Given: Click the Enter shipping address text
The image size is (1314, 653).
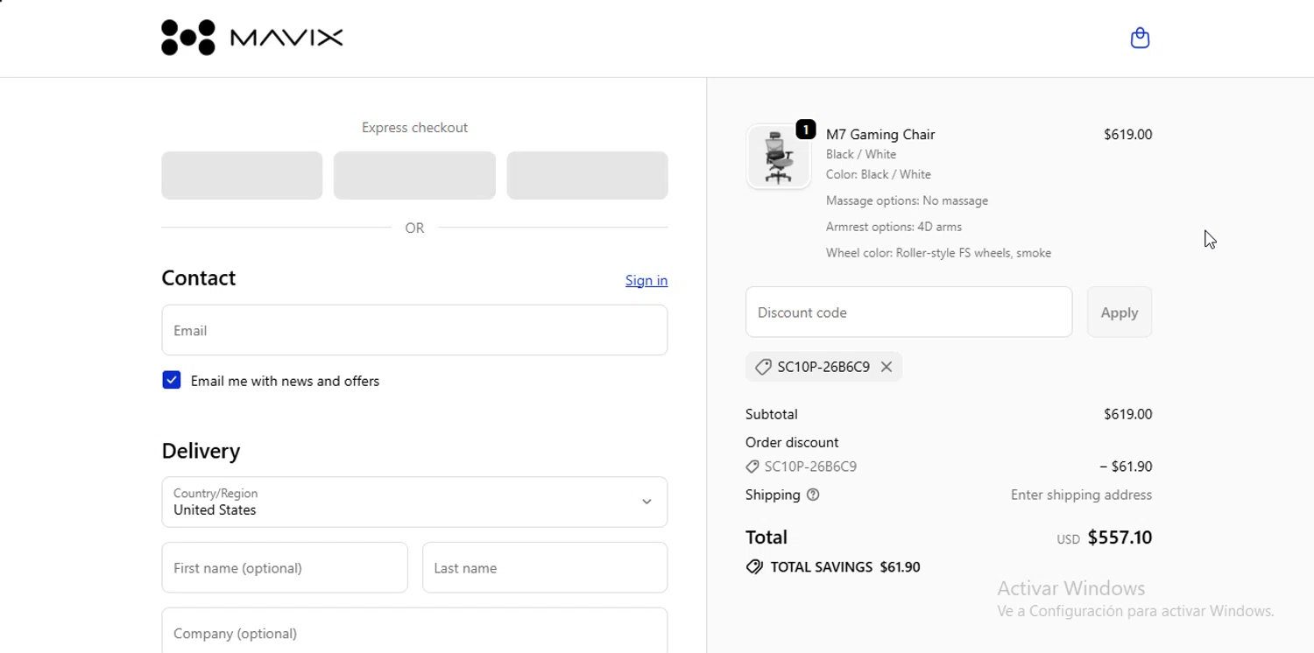Looking at the screenshot, I should (1081, 495).
